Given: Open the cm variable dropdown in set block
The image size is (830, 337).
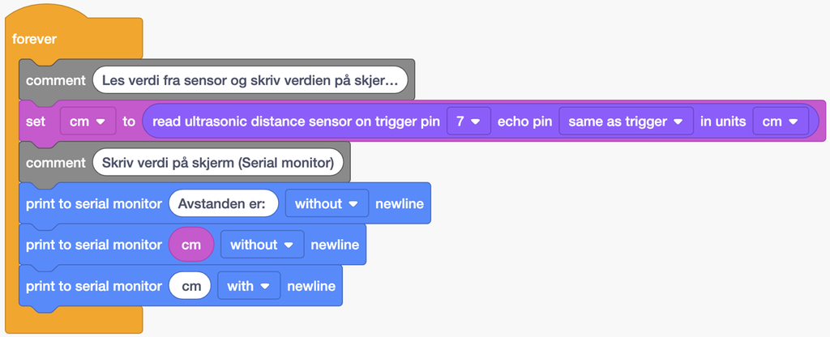Looking at the screenshot, I should 88,122.
